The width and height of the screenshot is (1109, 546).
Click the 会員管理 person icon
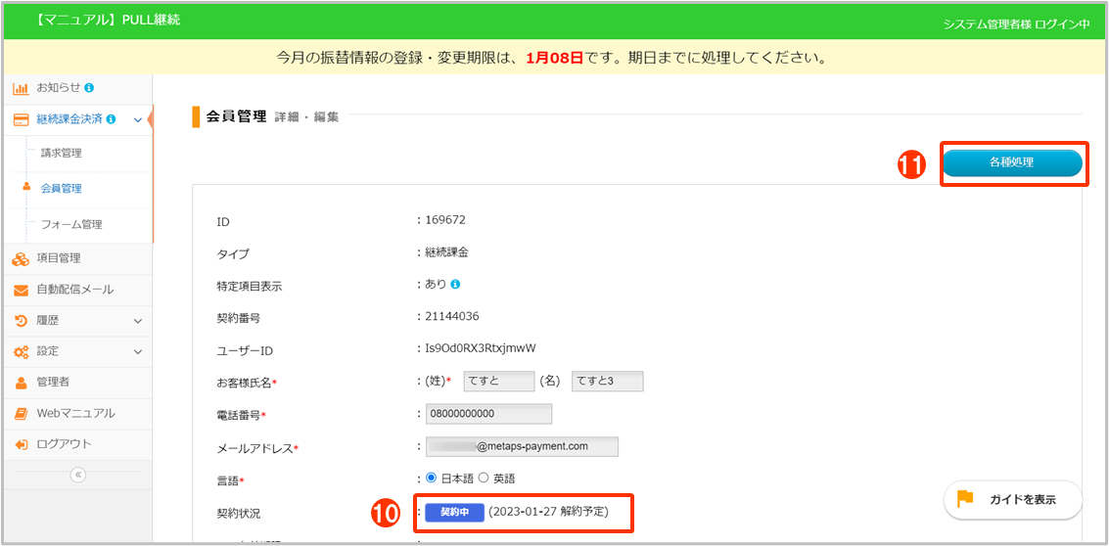pos(26,188)
